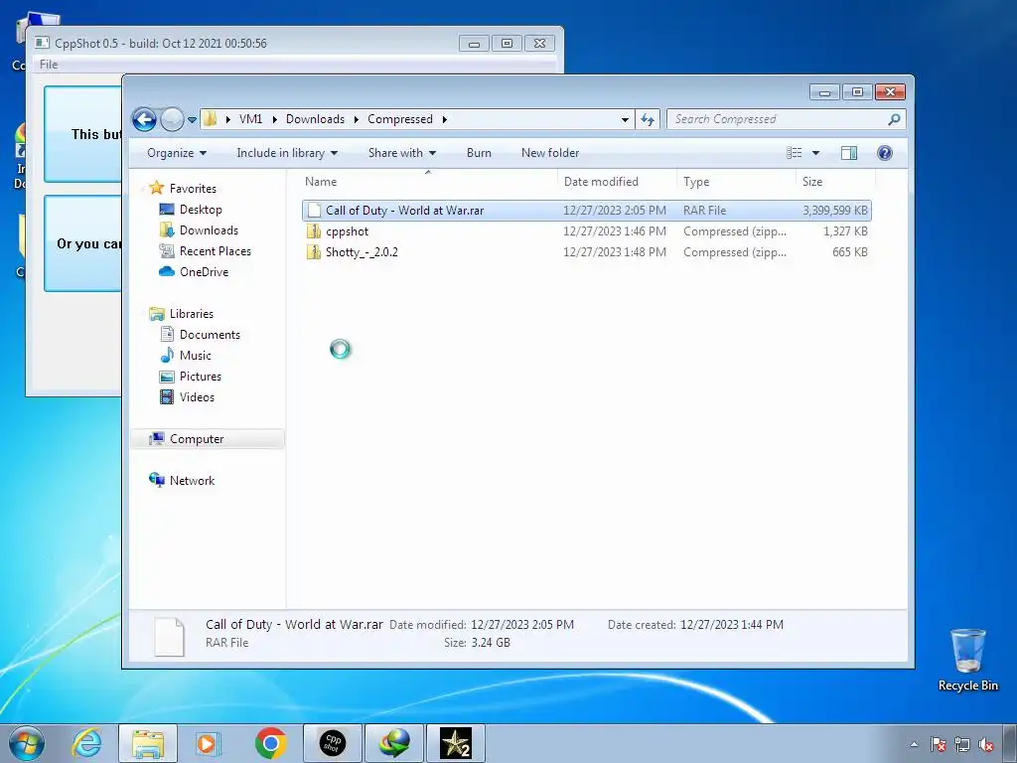
Task: Sort by the Type column header
Action: tap(736, 182)
